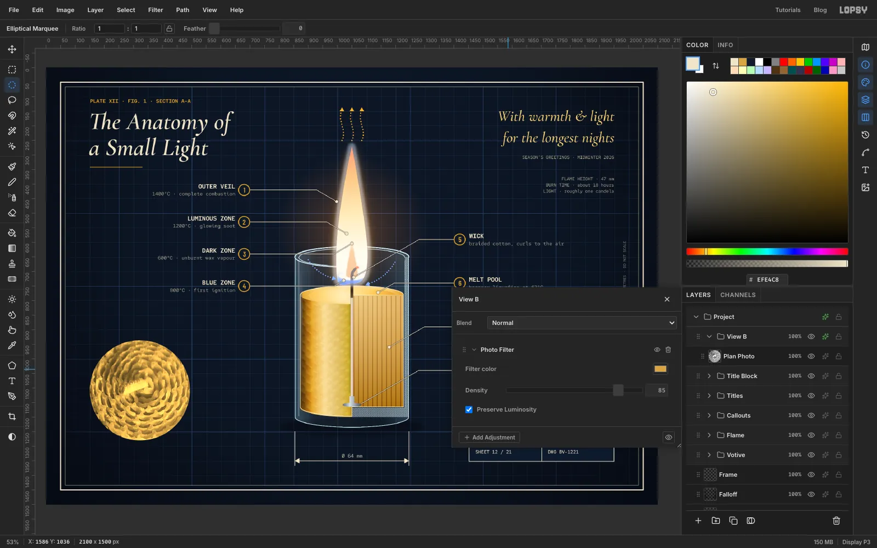Click the Density slider handle
Viewport: 877px width, 548px height.
[x=618, y=390]
